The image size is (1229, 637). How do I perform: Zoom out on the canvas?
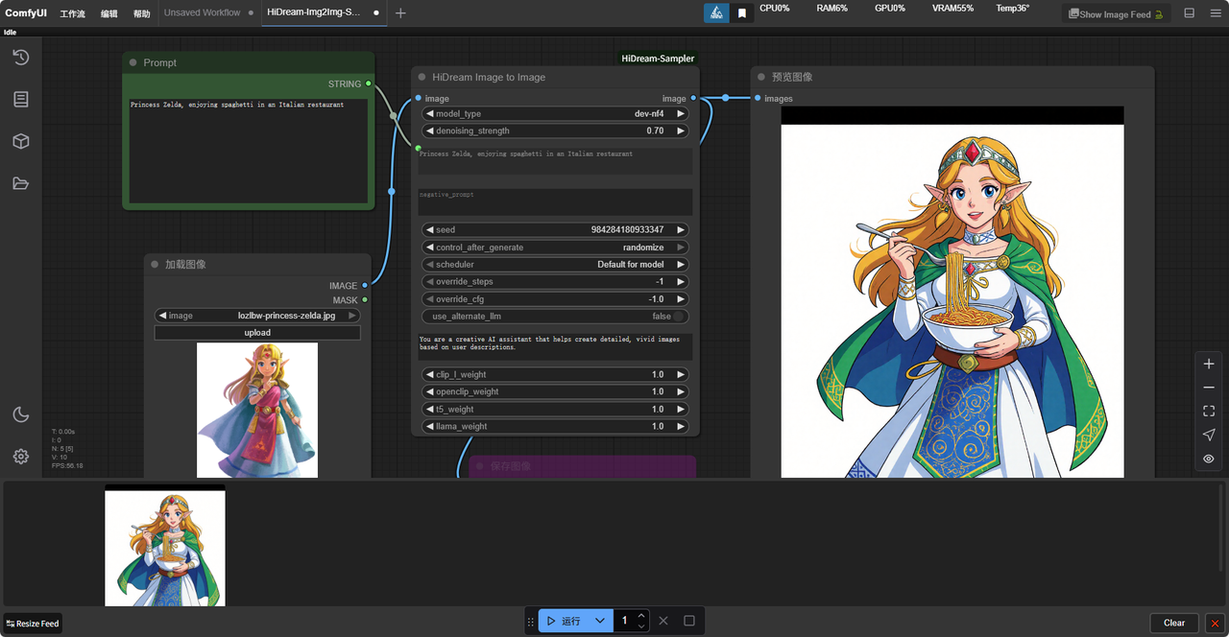pos(1209,388)
